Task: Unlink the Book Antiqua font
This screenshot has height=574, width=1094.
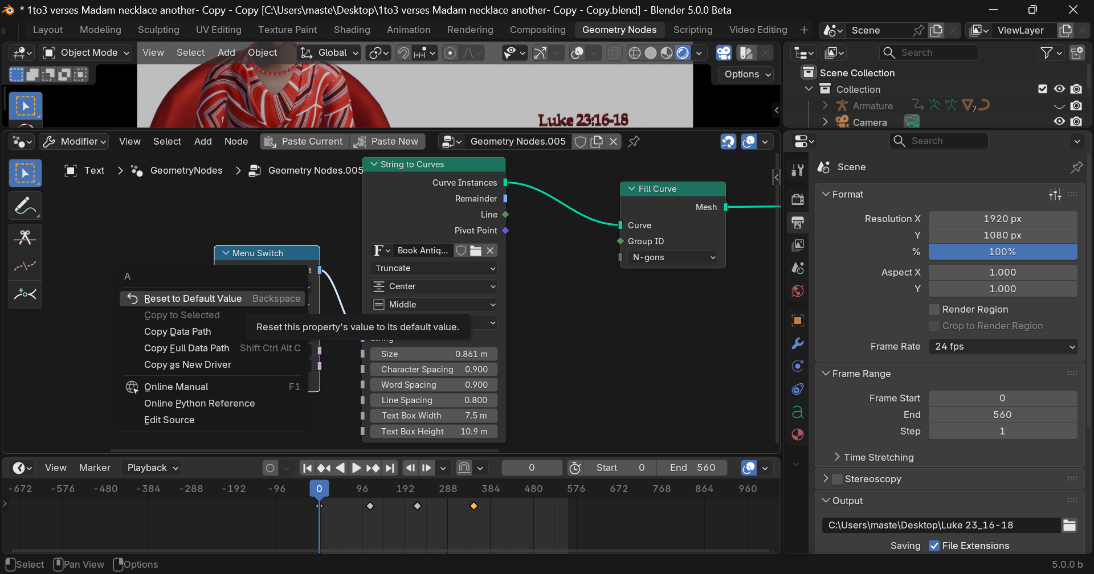Action: coord(490,251)
